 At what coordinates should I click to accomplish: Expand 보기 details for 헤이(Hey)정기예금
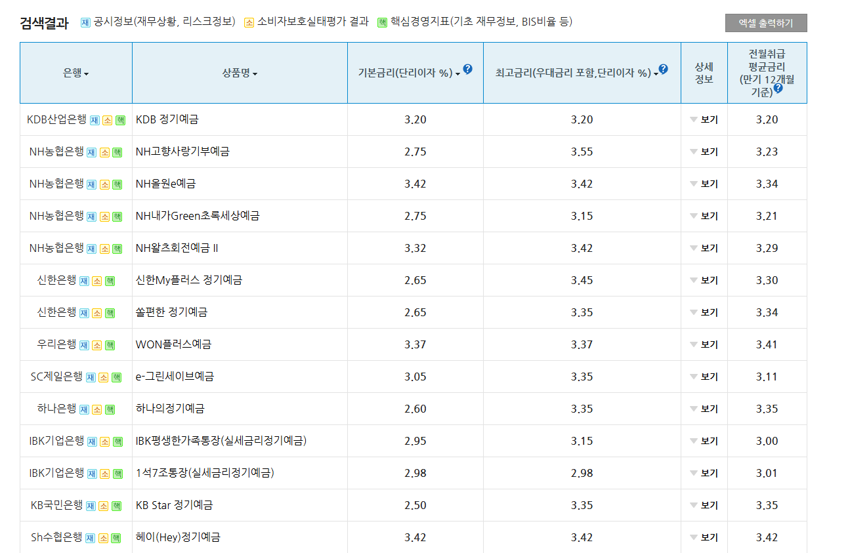point(704,538)
